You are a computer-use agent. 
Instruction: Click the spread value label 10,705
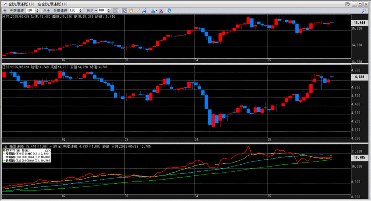(x=360, y=157)
